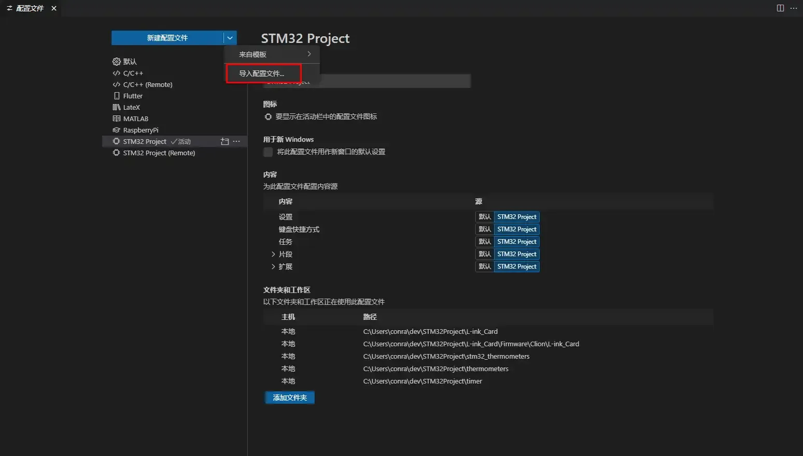Click the stm32_thermometers path row
Viewport: 803px width, 456px height.
488,356
